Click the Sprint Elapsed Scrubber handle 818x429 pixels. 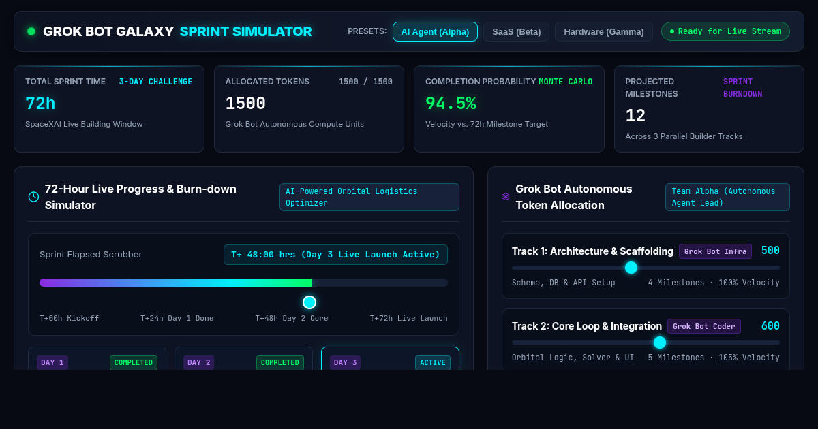pyautogui.click(x=309, y=302)
